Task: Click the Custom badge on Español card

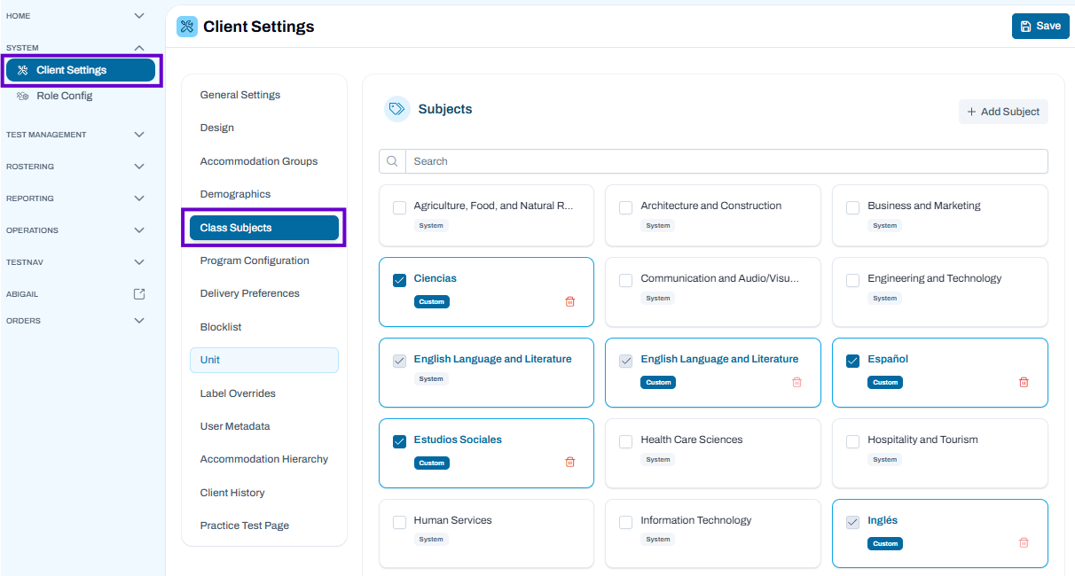Action: point(885,382)
